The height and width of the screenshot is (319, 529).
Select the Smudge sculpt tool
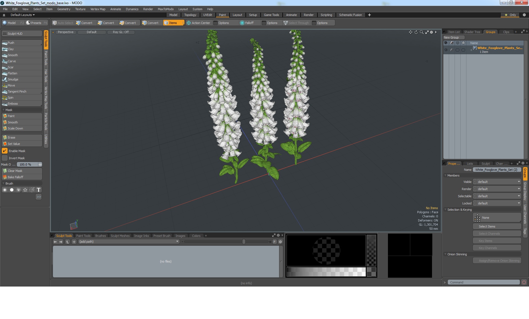pyautogui.click(x=13, y=79)
